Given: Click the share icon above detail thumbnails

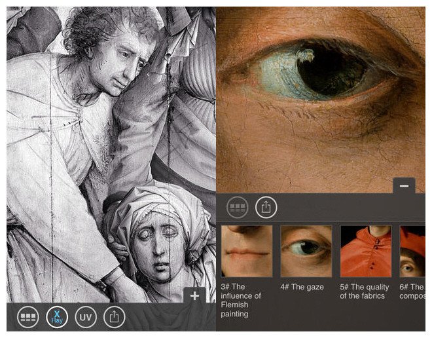Looking at the screenshot, I should 266,208.
